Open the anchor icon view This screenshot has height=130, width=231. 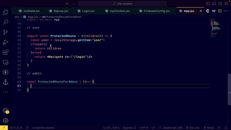point(5,82)
